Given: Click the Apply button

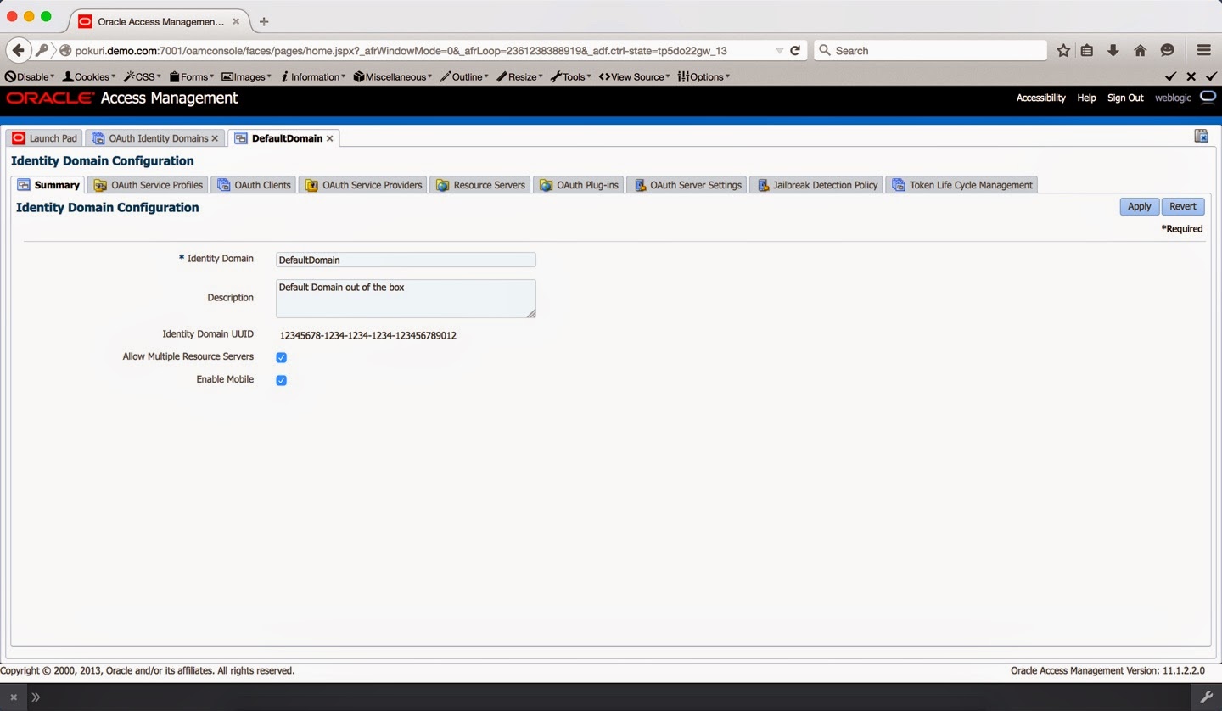Looking at the screenshot, I should point(1139,206).
